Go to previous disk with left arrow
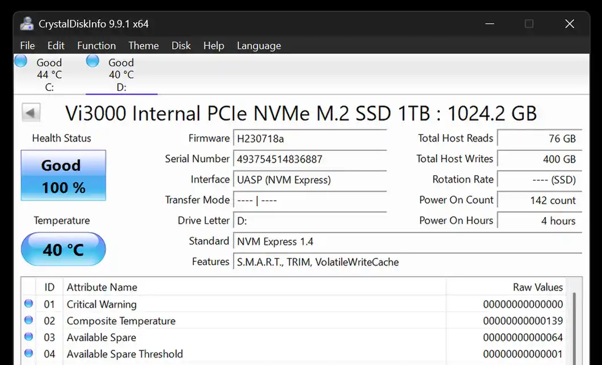Screen dimensions: 602x365 (x=31, y=113)
